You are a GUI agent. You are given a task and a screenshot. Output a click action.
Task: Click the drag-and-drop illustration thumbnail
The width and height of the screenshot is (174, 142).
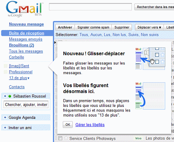tap(150, 59)
